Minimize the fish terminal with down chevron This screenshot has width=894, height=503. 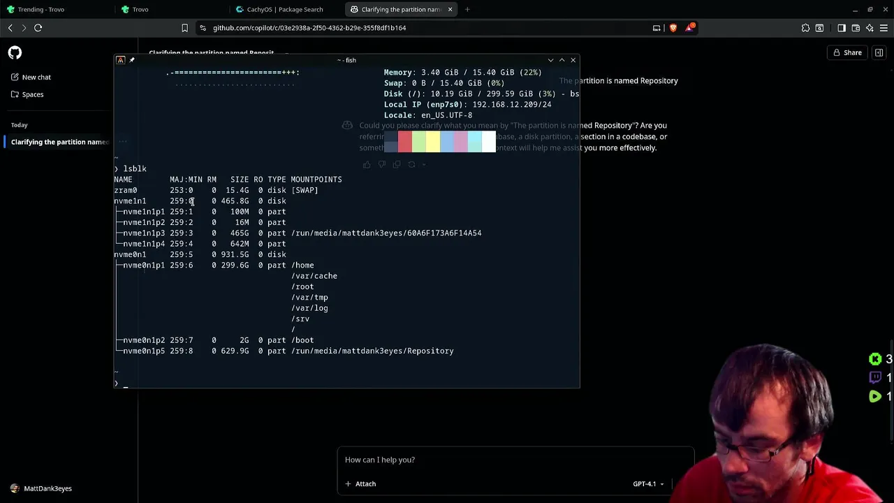[x=550, y=60]
